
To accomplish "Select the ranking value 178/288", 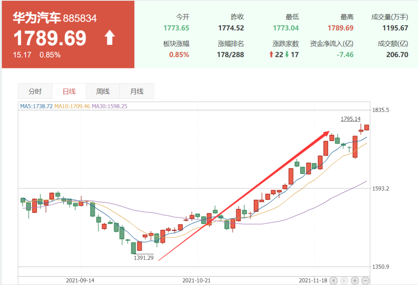I will pos(230,55).
